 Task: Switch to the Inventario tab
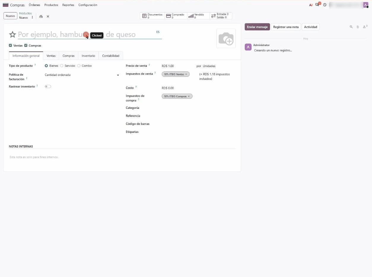(88, 56)
